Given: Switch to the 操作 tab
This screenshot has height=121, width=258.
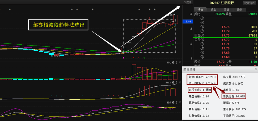Looking at the screenshot, I should coord(240,9).
